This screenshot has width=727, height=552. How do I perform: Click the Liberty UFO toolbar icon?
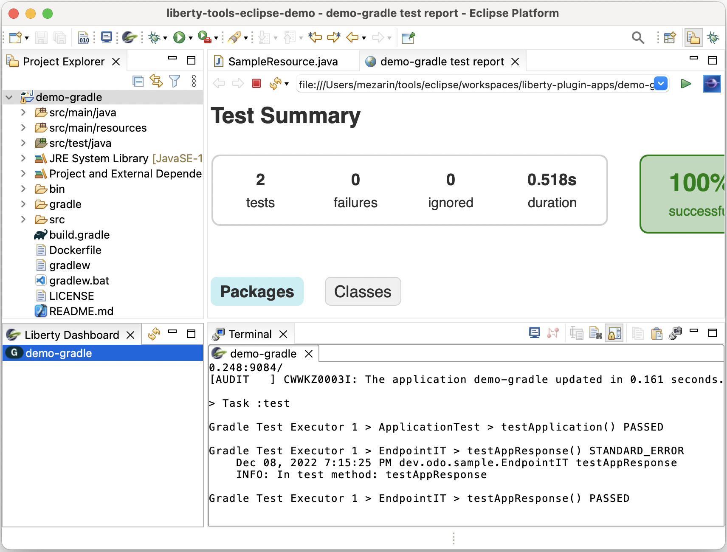[x=130, y=37]
